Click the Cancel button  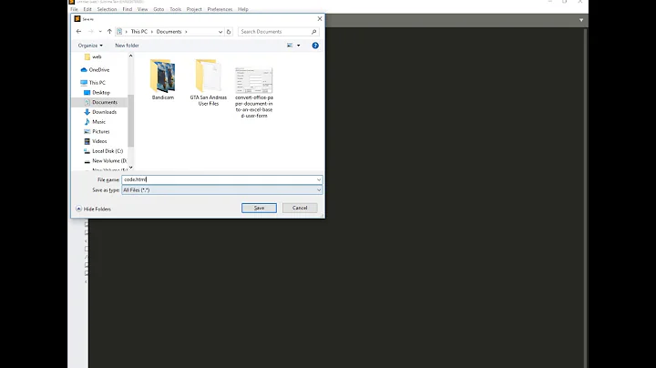[x=300, y=208]
